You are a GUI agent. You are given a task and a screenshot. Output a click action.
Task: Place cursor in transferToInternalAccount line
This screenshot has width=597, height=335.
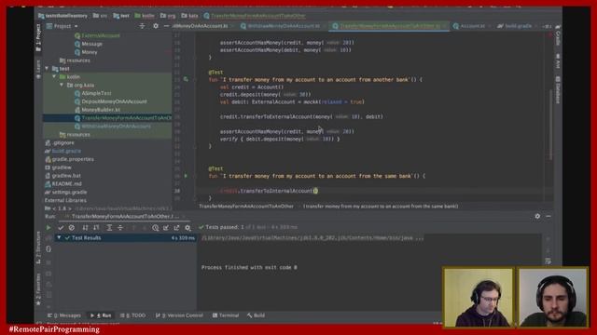pos(269,191)
